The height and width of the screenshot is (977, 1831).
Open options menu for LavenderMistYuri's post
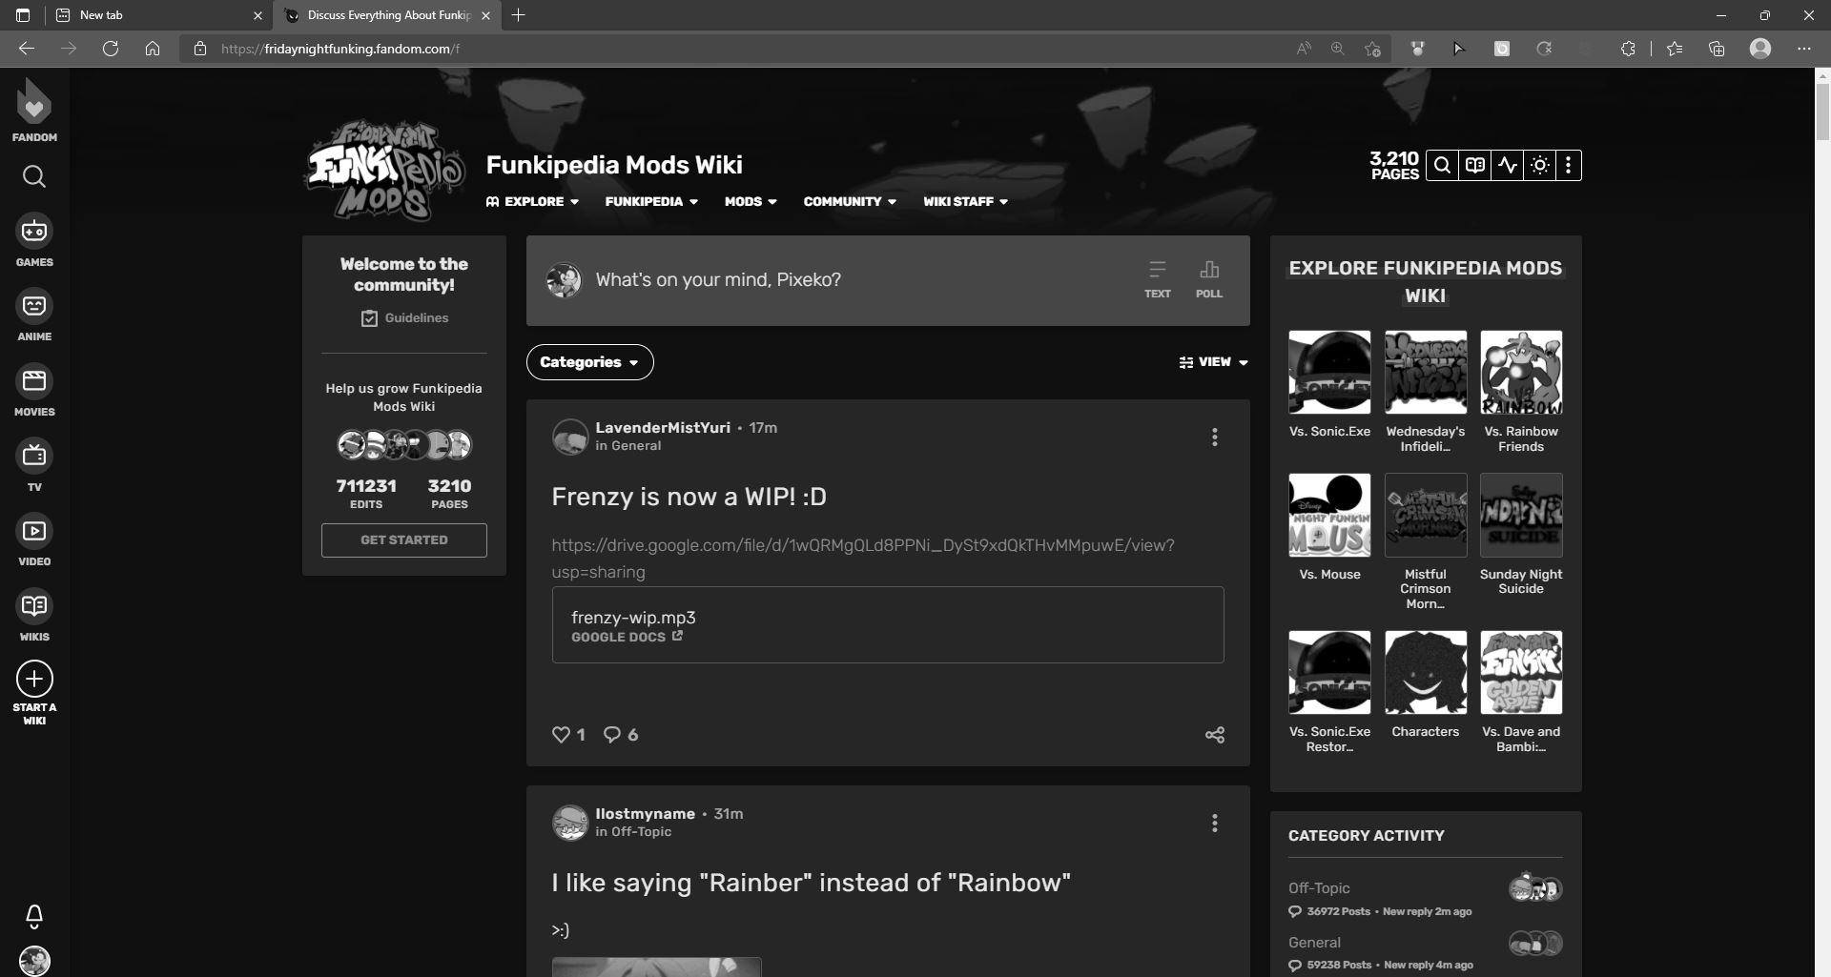(1214, 437)
